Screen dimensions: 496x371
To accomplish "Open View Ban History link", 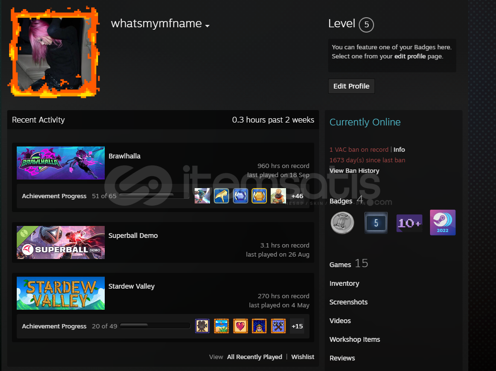I will point(354,170).
